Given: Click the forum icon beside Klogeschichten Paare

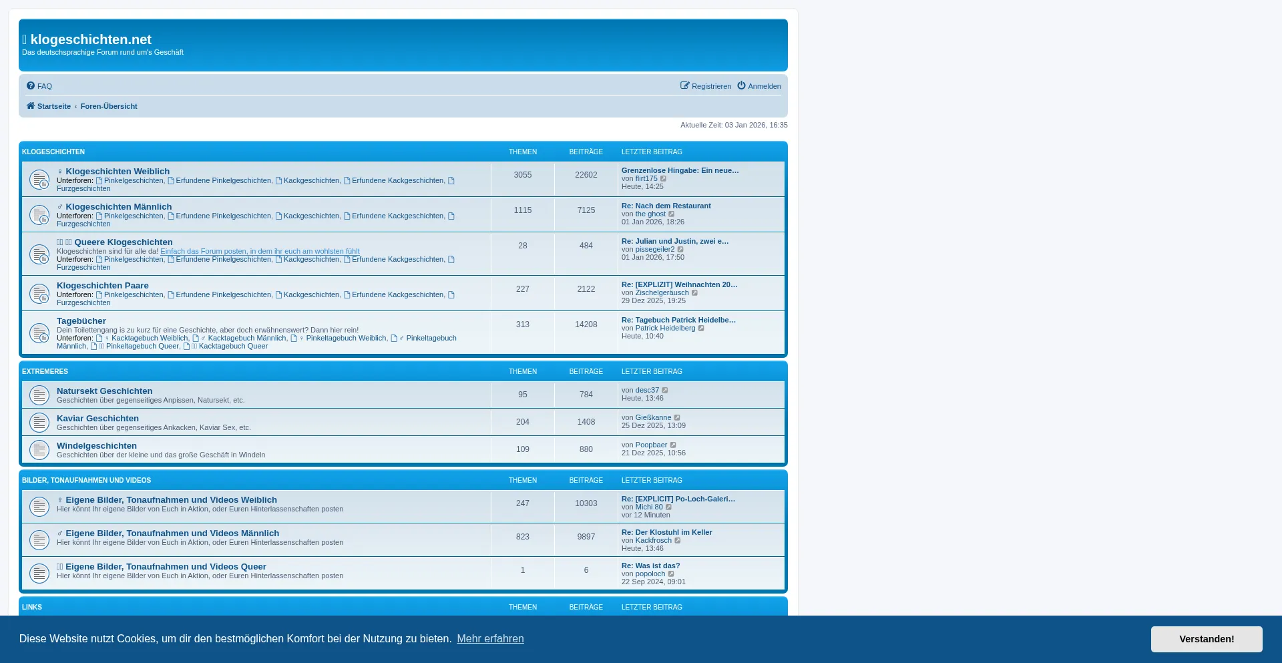Looking at the screenshot, I should point(39,294).
